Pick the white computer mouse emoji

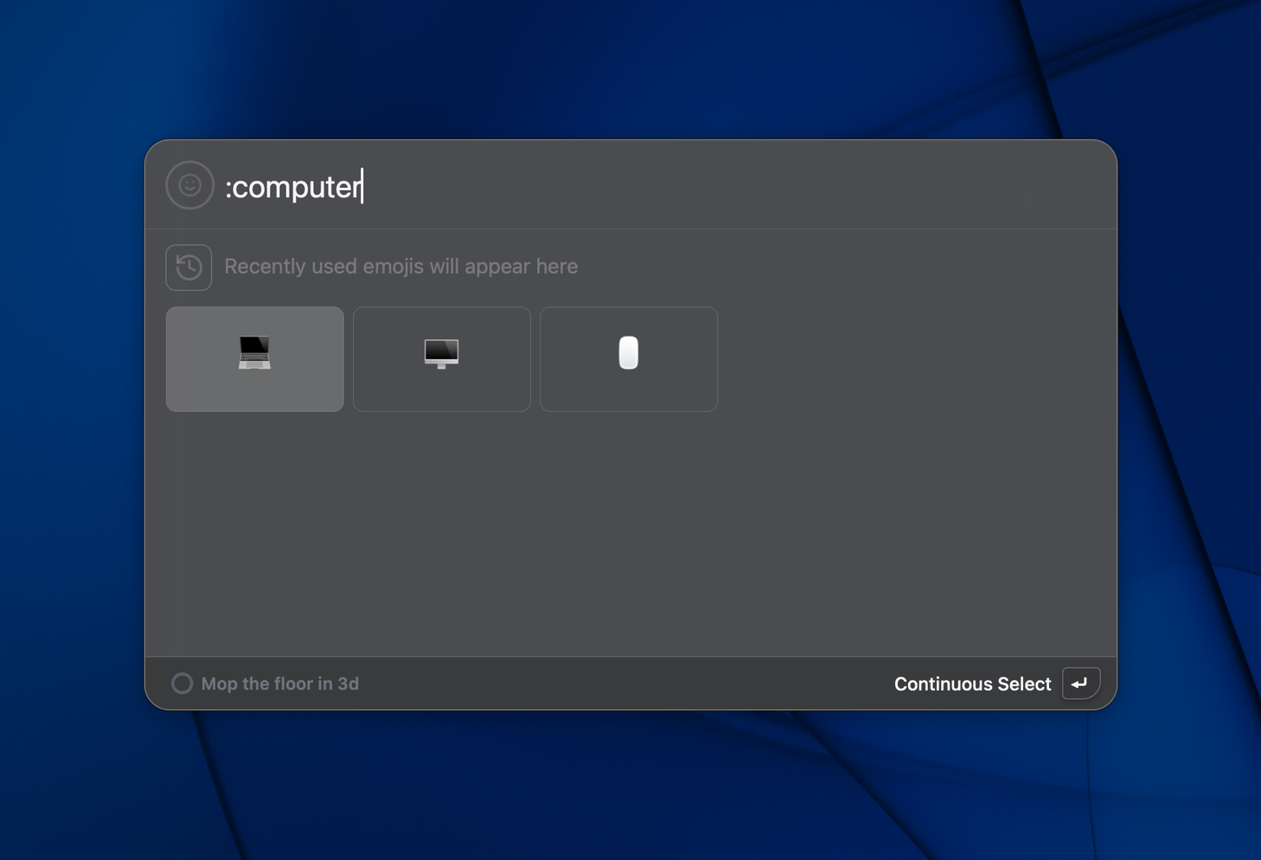click(629, 353)
